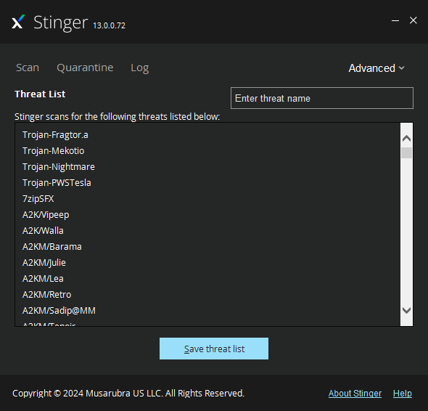Select 7zipSFX threat entry
This screenshot has height=411, width=428.
[38, 199]
